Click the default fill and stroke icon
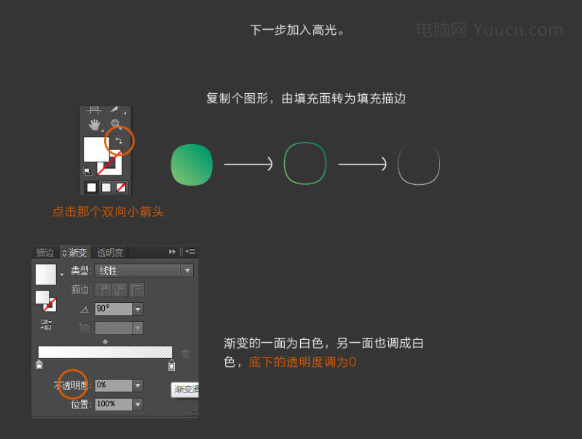 click(87, 170)
